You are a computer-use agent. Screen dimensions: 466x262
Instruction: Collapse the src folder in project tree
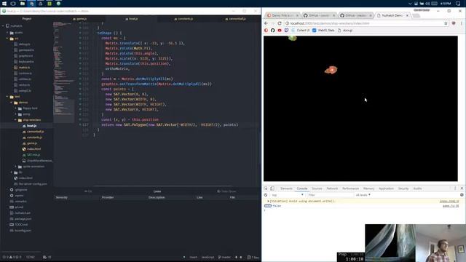(x=7, y=39)
